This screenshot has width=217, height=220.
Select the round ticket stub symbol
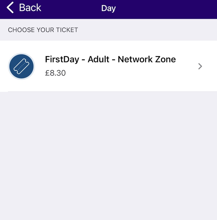[21, 67]
